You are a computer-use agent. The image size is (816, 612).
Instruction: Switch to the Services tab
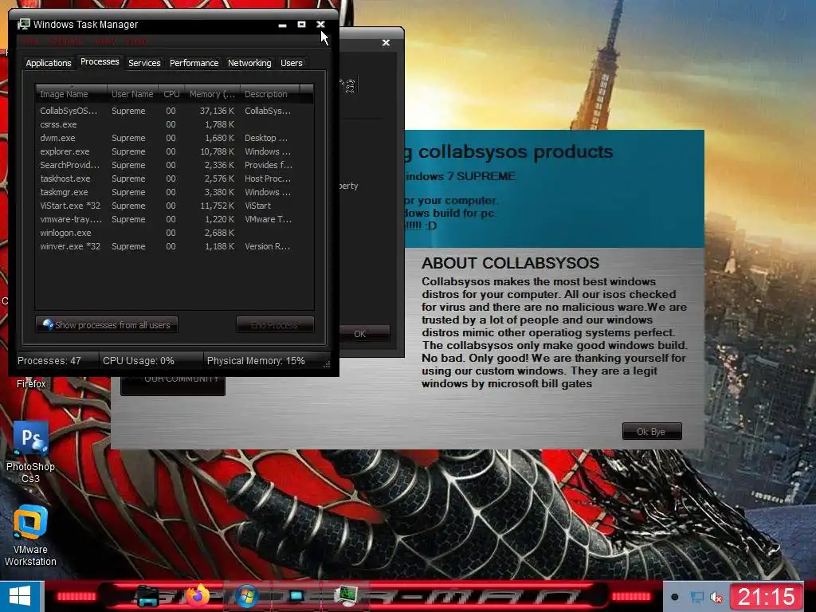pyautogui.click(x=144, y=63)
